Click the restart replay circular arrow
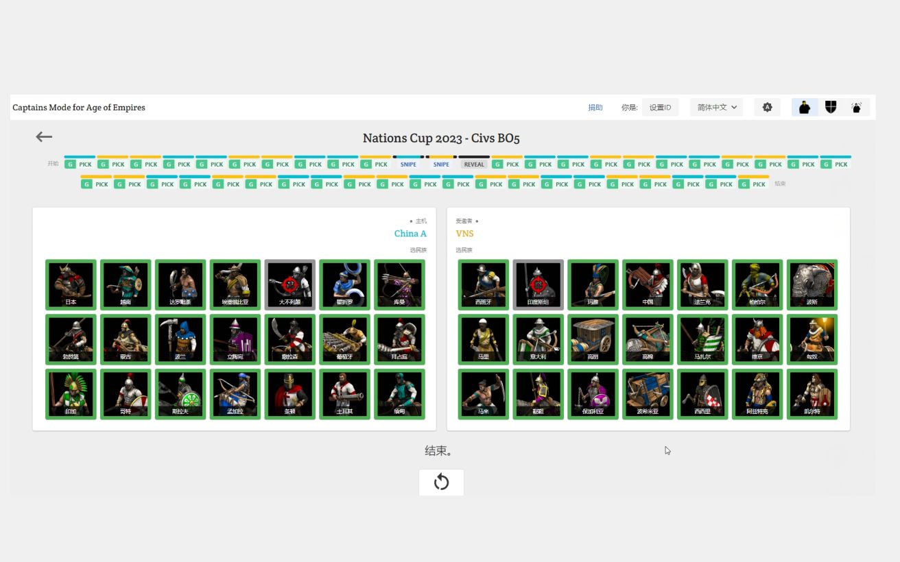Image resolution: width=900 pixels, height=562 pixels. 442,482
